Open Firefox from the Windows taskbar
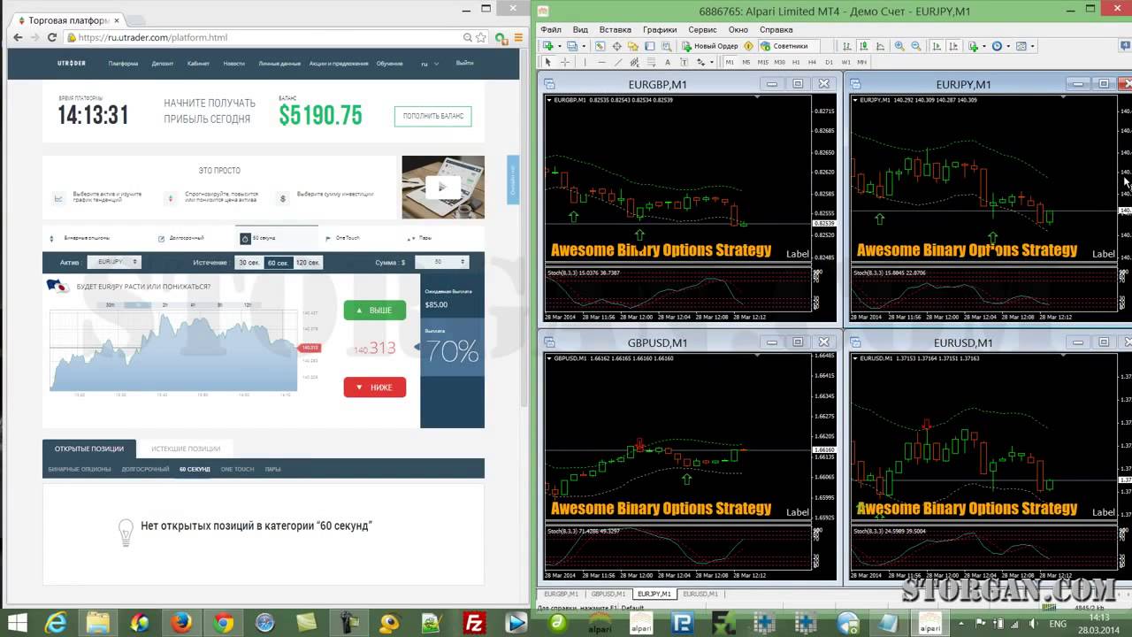The height and width of the screenshot is (637, 1132). pyautogui.click(x=181, y=622)
